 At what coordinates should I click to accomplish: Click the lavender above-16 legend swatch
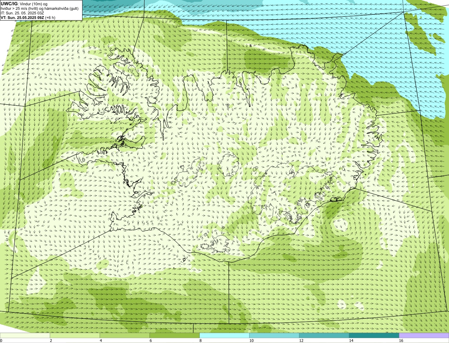pyautogui.click(x=424, y=336)
